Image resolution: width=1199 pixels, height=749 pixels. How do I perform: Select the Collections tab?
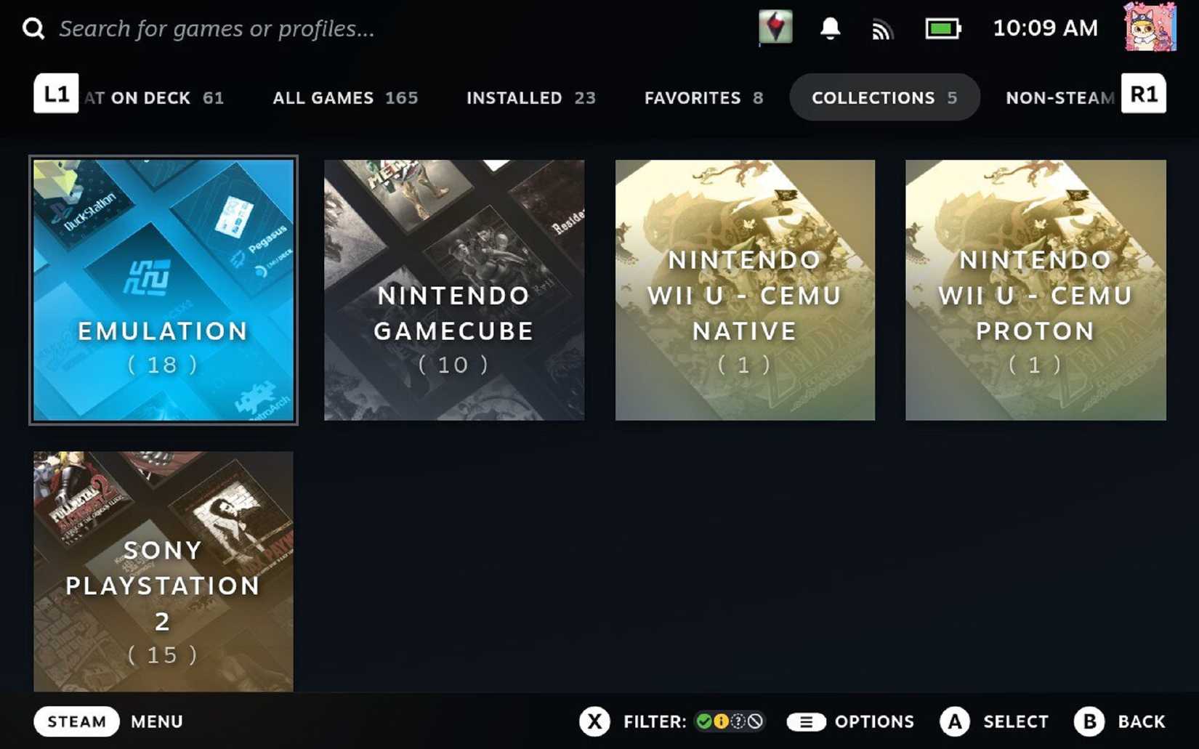tap(884, 97)
